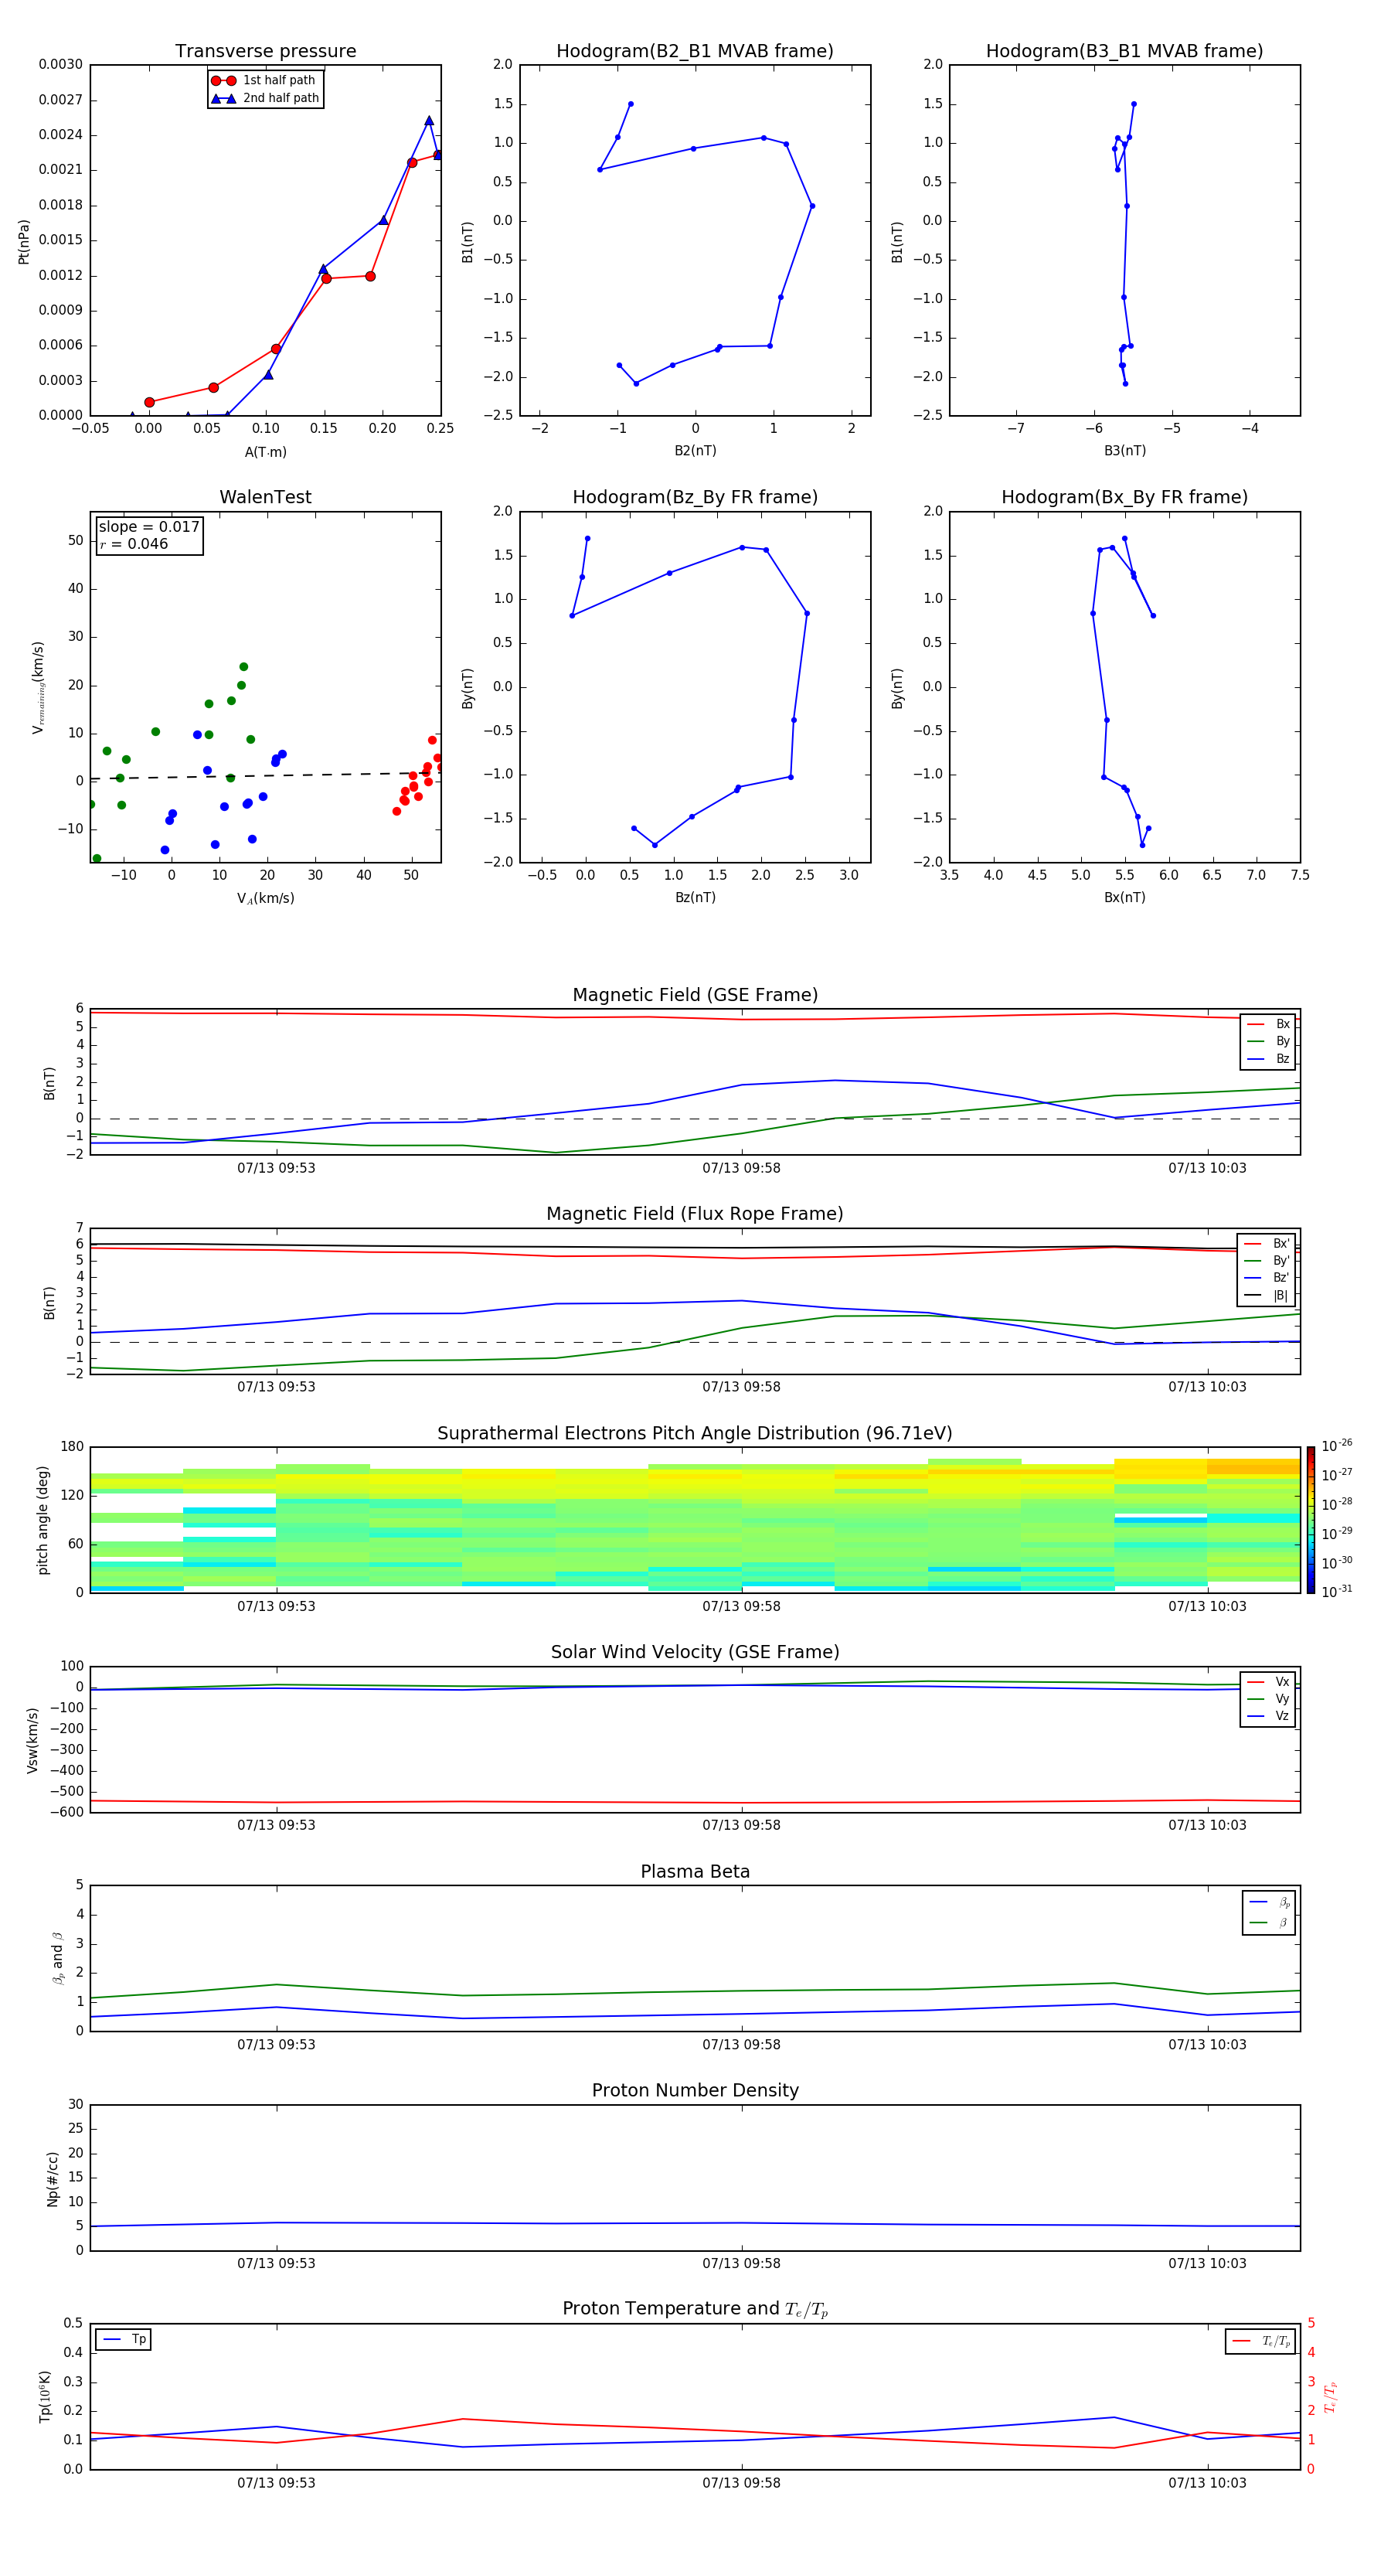Select the Vx entry in velocity legend
This screenshot has width=1391, height=2551.
click(1268, 1681)
